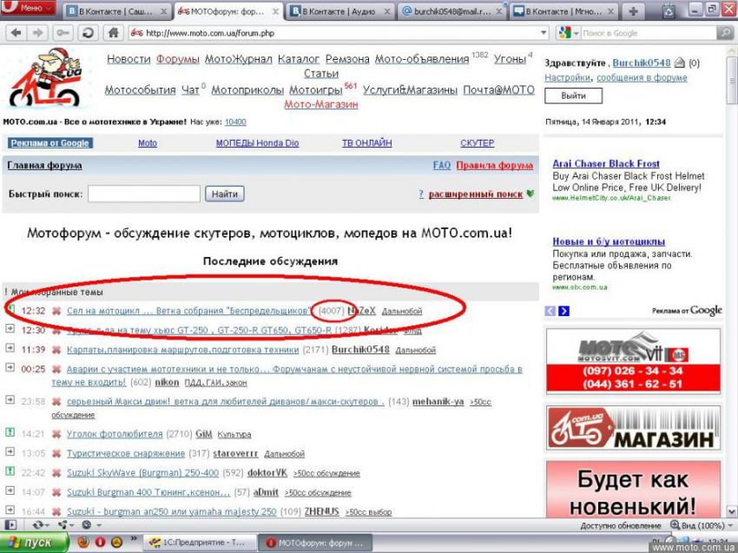This screenshot has width=738, height=553.
Task: Click previous ad arrow in Google ads
Action: [550, 311]
